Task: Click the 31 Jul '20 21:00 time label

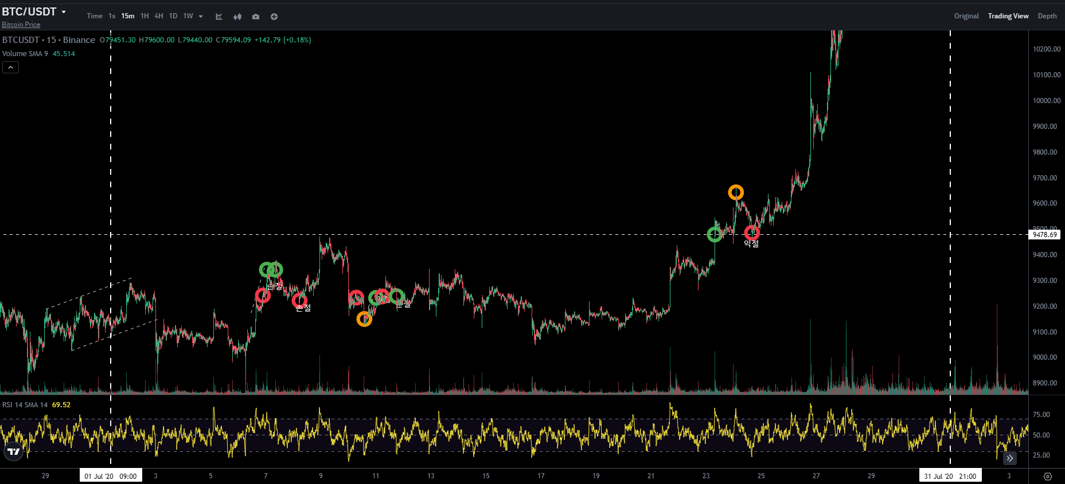Action: pyautogui.click(x=950, y=476)
